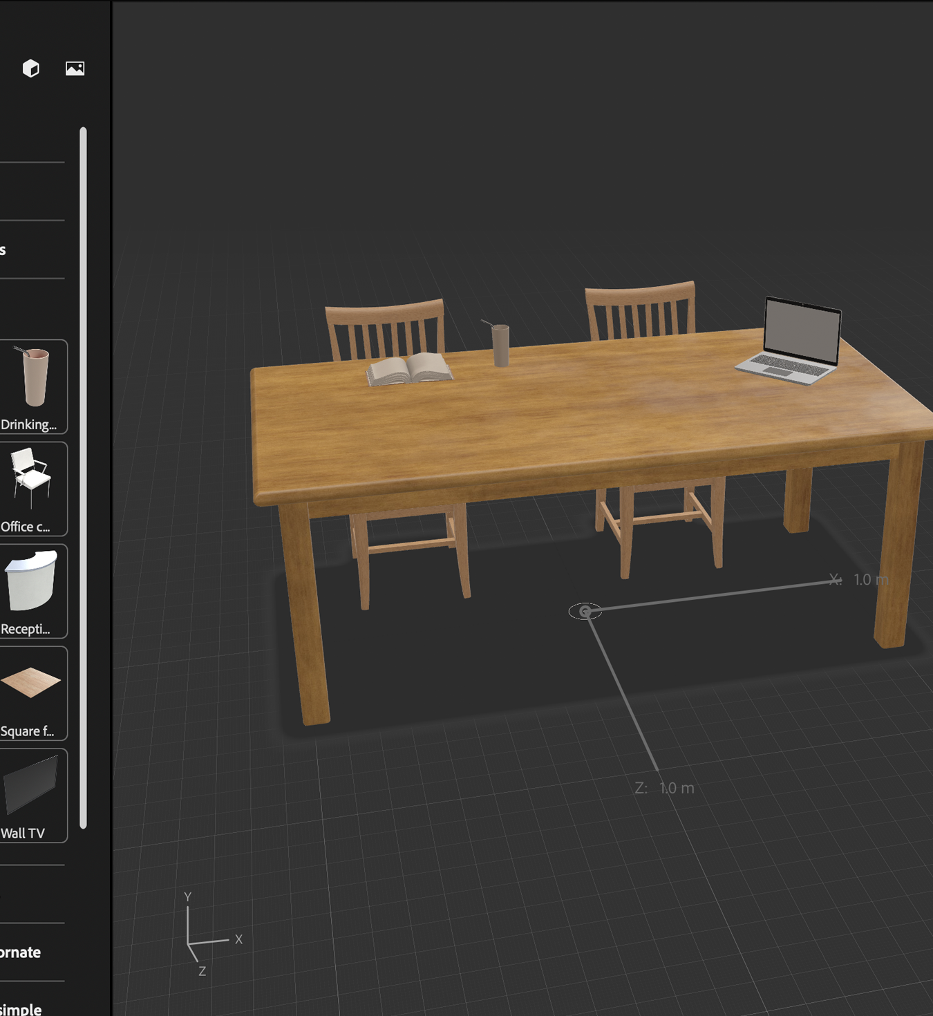Click the X axis on the orientation widget
The height and width of the screenshot is (1016, 933).
[238, 939]
